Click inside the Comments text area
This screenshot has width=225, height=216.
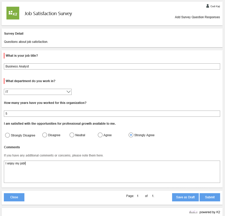[x=112, y=172]
